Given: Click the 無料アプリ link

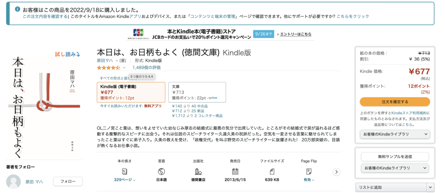Looking at the screenshot, I should pyautogui.click(x=153, y=106).
